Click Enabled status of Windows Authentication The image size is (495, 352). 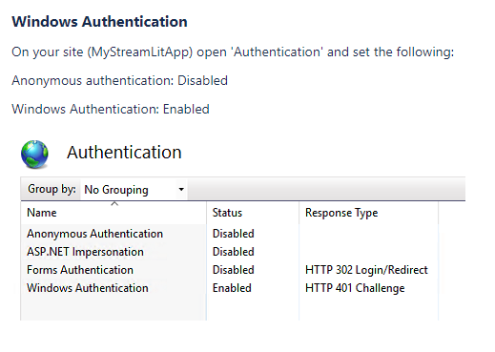coord(232,288)
